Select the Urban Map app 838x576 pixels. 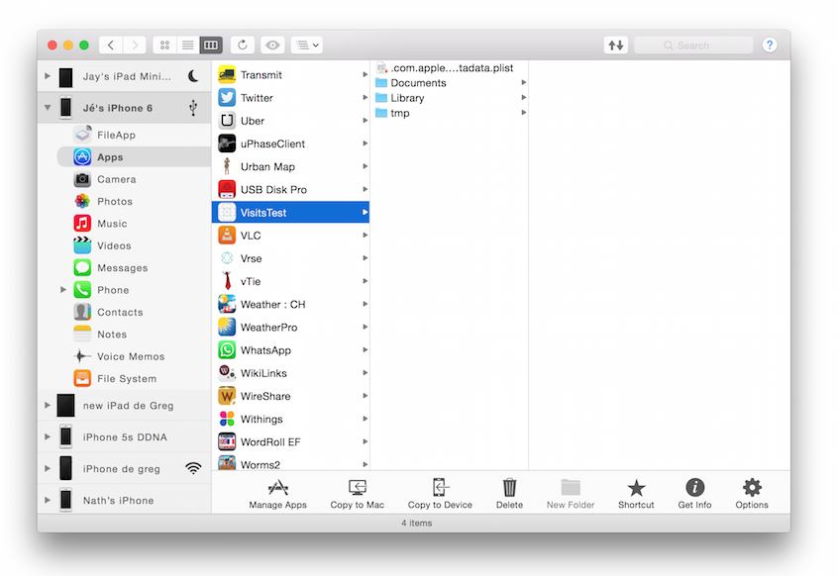coord(291,166)
